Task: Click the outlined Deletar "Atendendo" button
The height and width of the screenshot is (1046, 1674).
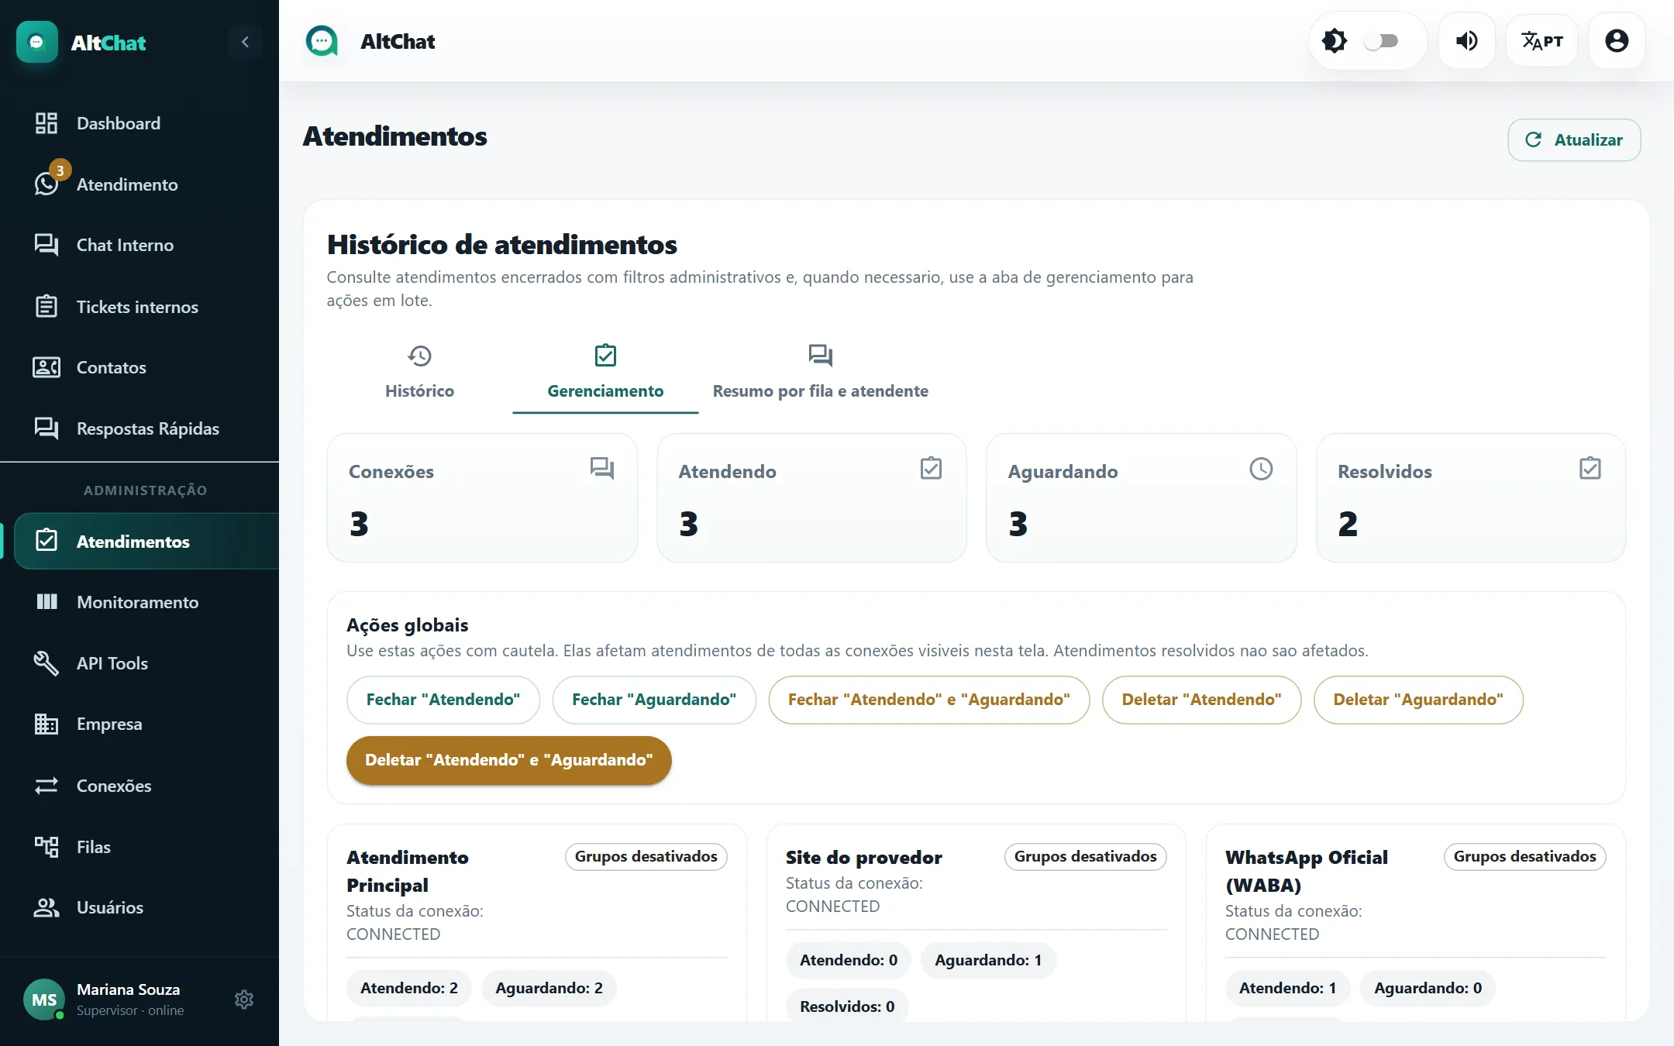Action: tap(1201, 700)
